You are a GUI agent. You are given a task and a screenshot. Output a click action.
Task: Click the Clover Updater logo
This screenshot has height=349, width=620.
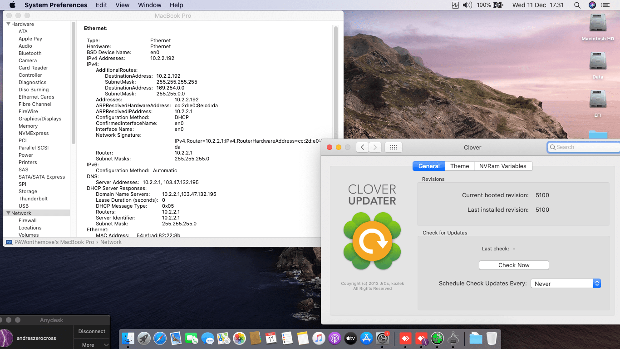[372, 241]
